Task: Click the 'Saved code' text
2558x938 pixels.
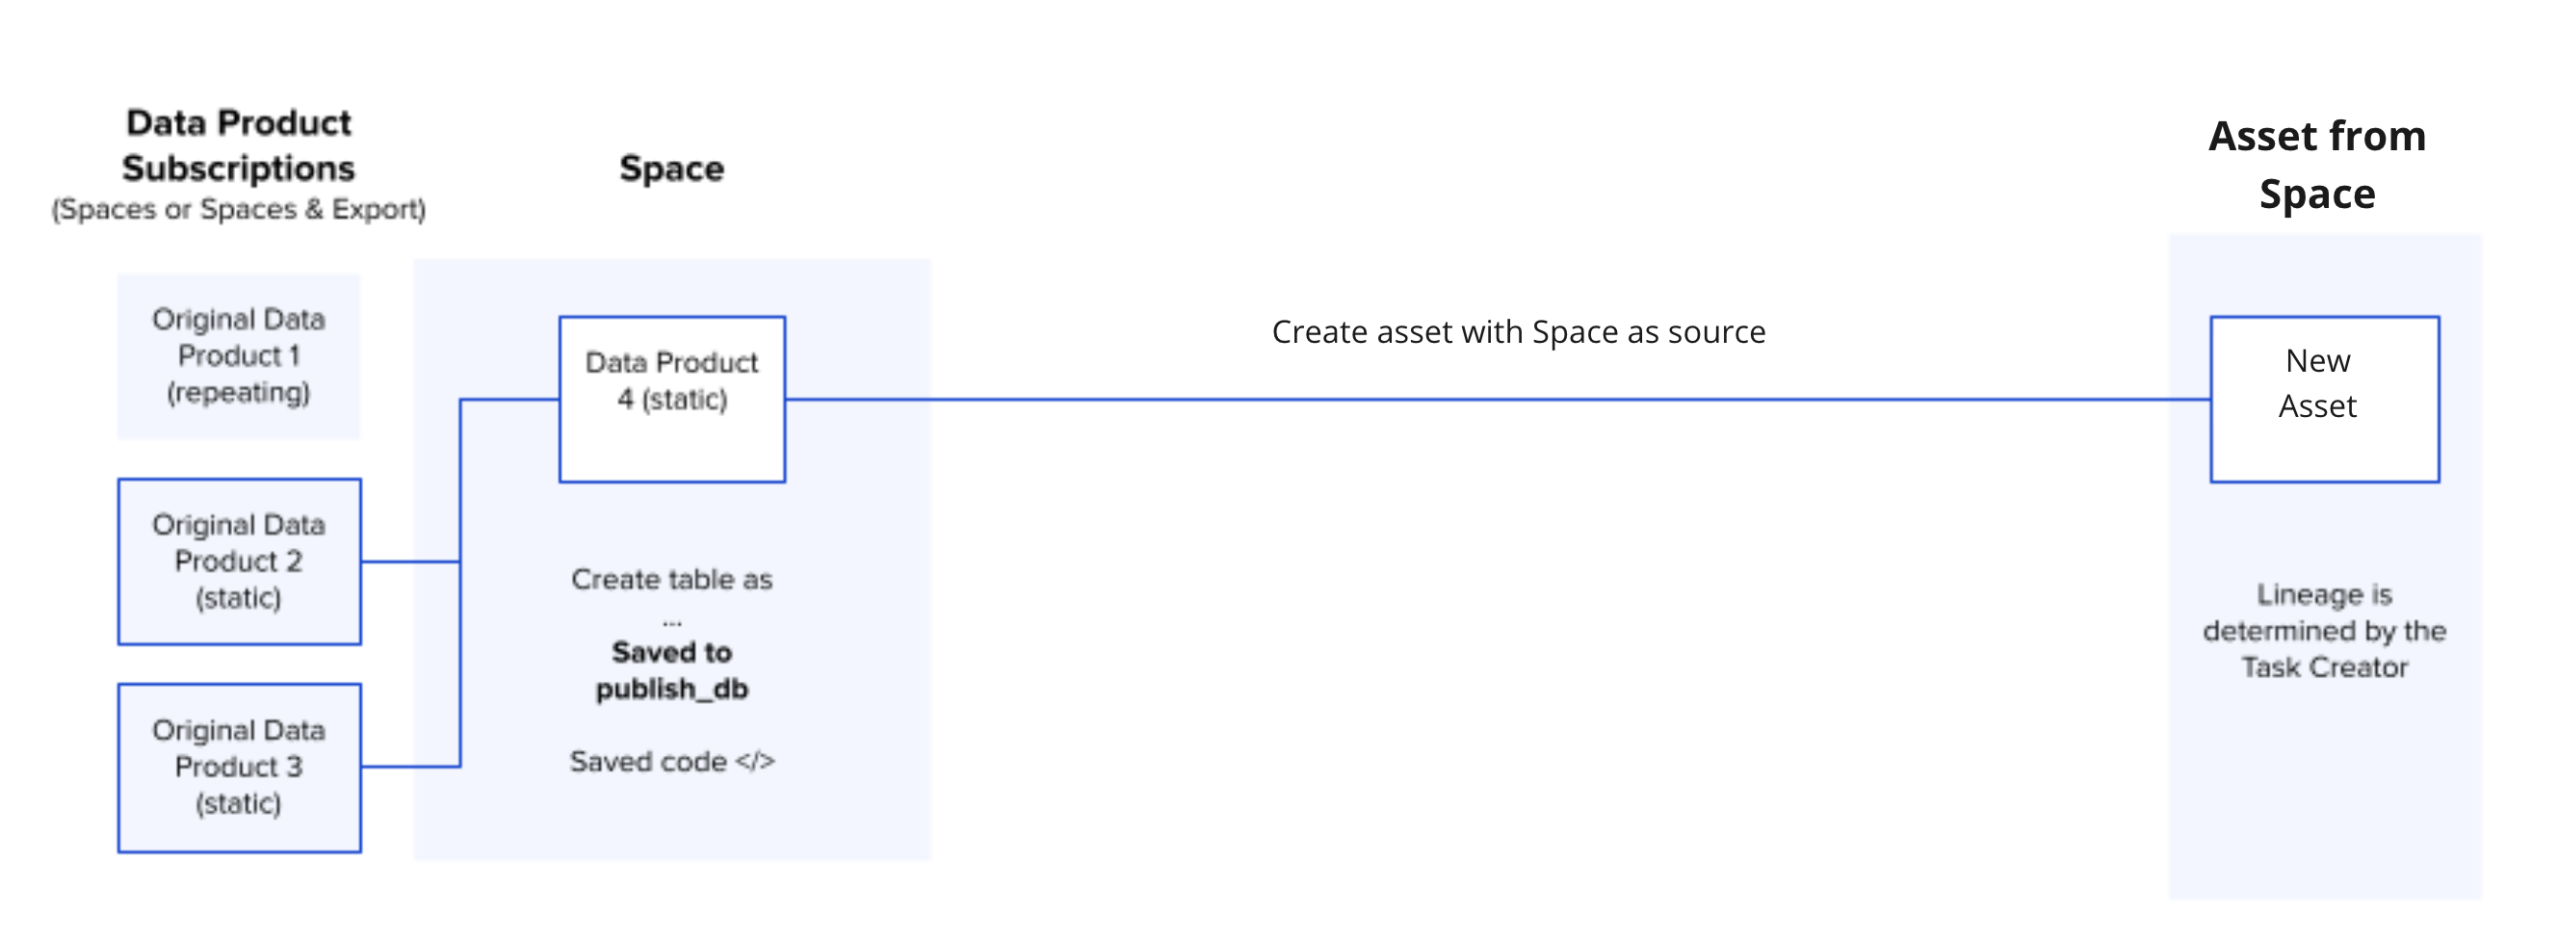Action: [x=647, y=762]
